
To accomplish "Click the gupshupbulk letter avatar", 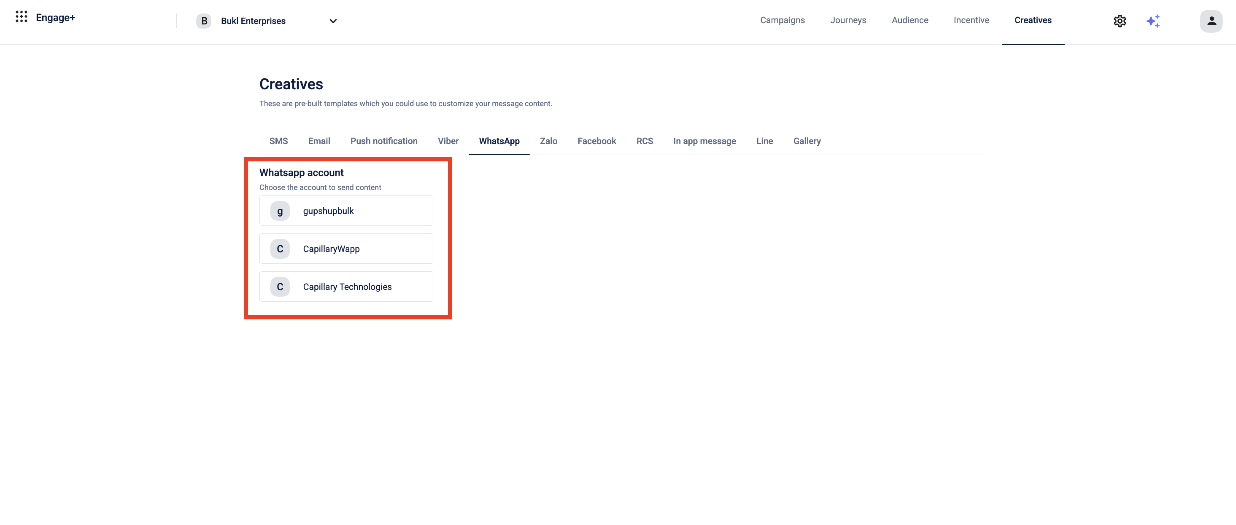I will coord(280,211).
